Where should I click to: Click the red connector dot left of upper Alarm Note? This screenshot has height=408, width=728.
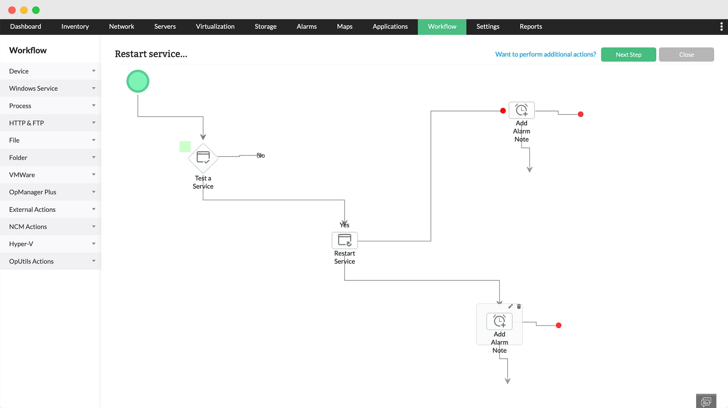[x=503, y=111]
